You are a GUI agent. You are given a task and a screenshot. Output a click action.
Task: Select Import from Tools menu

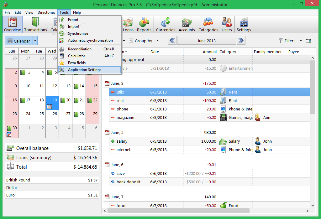[89, 27]
